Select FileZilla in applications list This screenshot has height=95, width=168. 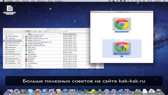coord(56,60)
